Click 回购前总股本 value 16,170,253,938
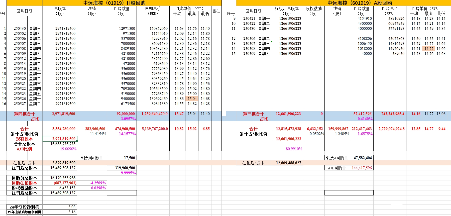Image resolution: width=451 pixels, height=216 pixels. coord(60,178)
